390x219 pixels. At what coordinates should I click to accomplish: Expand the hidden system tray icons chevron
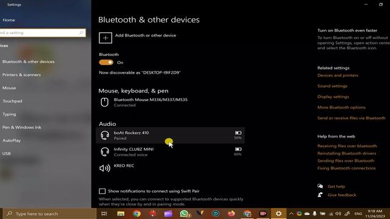291,214
